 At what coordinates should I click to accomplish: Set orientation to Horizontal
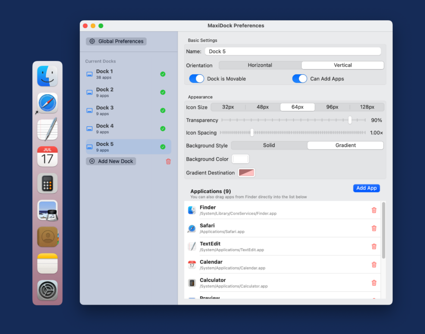260,65
